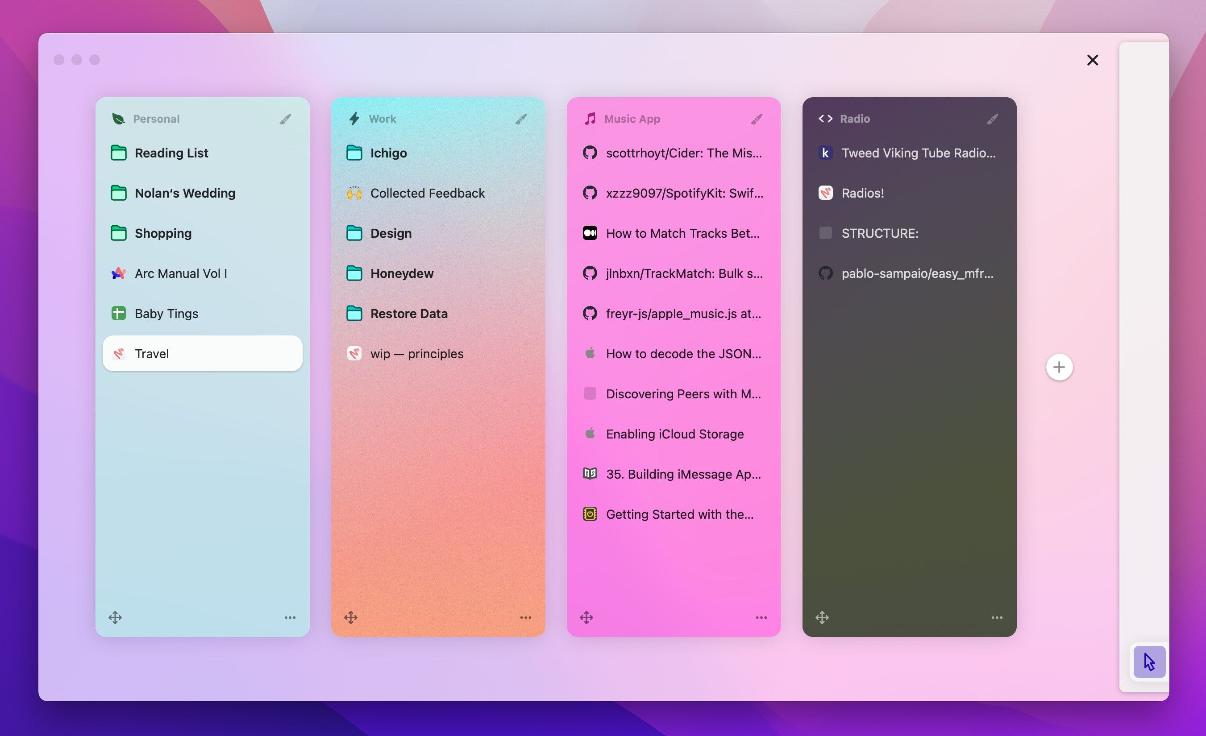Click the code brackets icon on the Radio header
This screenshot has height=736, width=1206.
point(826,118)
